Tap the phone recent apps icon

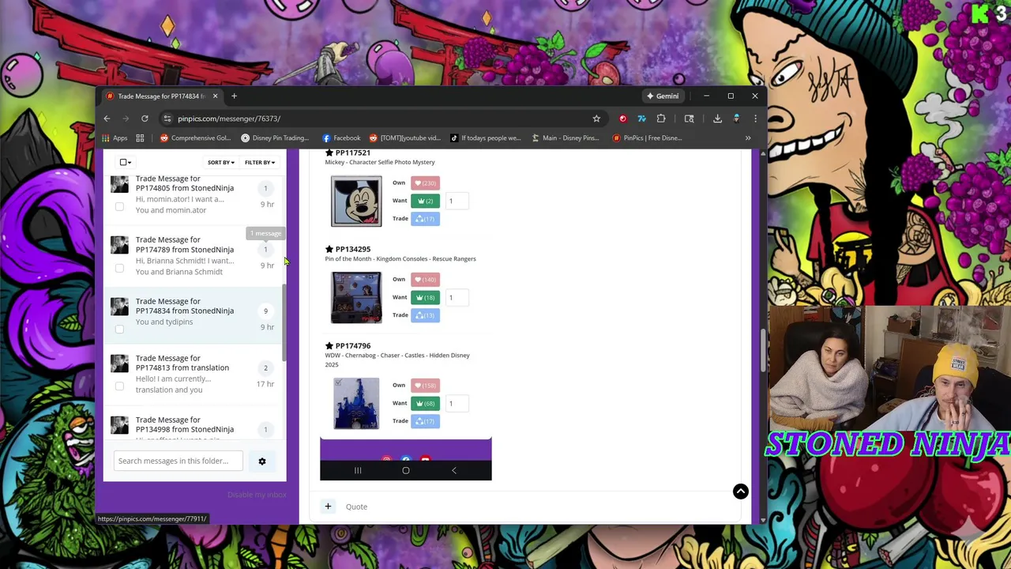pyautogui.click(x=358, y=470)
